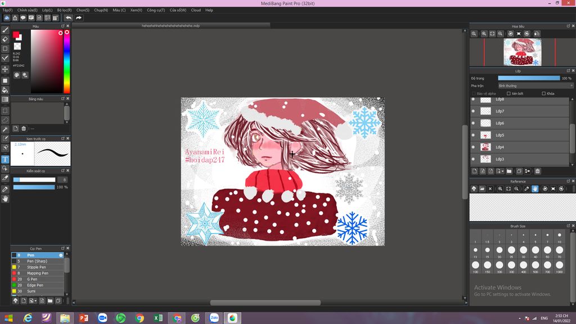This screenshot has height=324, width=576.
Task: Pick the Move tool
Action: pyautogui.click(x=5, y=69)
